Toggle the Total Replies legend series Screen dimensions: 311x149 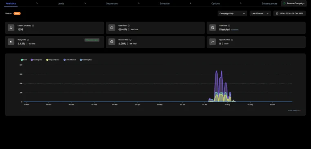[86, 60]
